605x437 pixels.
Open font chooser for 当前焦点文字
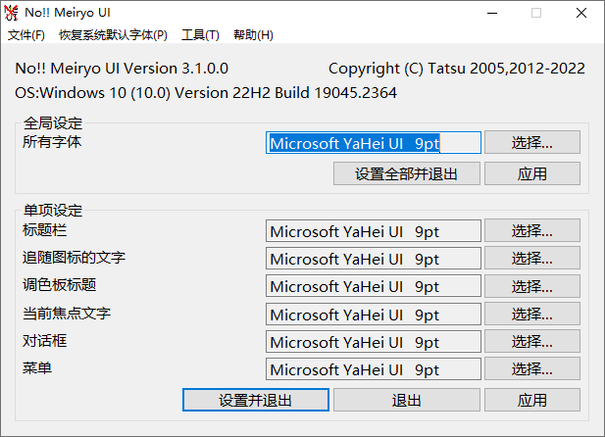click(531, 315)
